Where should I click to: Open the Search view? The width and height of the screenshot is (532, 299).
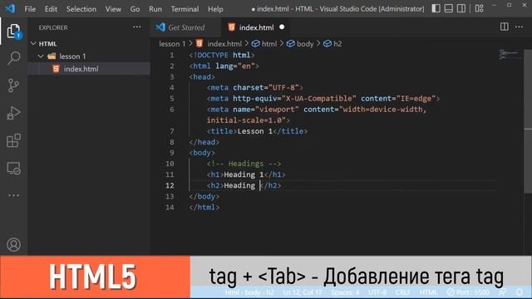[13, 58]
